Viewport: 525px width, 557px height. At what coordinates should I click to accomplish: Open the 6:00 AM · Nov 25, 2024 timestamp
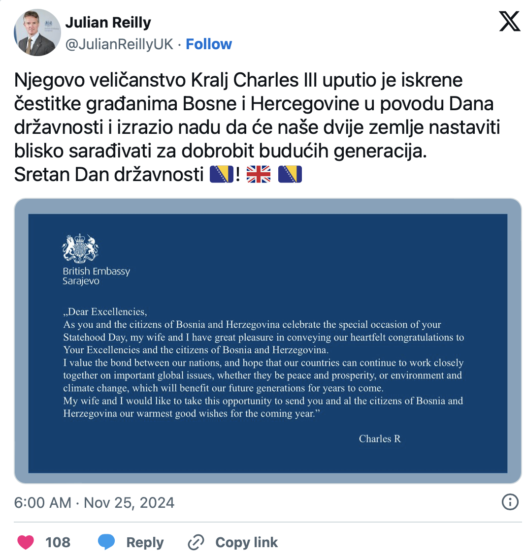pyautogui.click(x=94, y=502)
